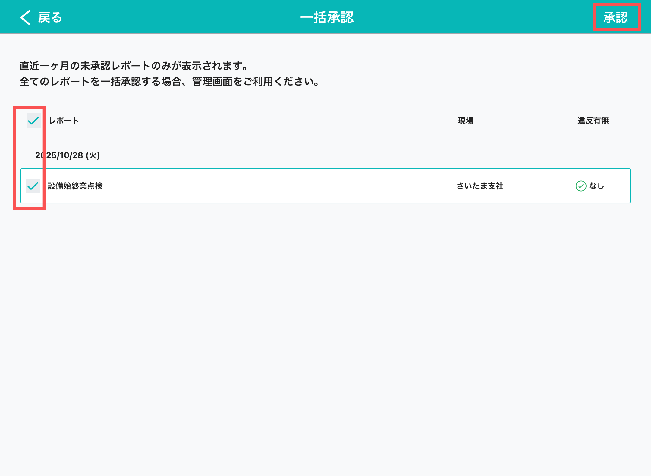Viewport: 651px width, 476px height.
Task: Click the back chevron arrow icon
Action: tap(26, 17)
